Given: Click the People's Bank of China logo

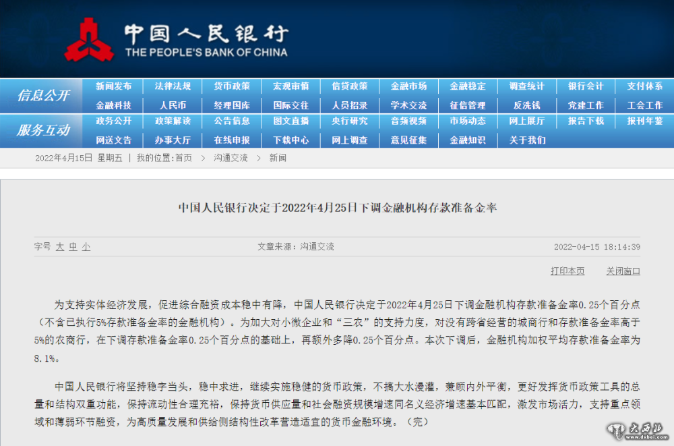Looking at the screenshot, I should tap(176, 39).
